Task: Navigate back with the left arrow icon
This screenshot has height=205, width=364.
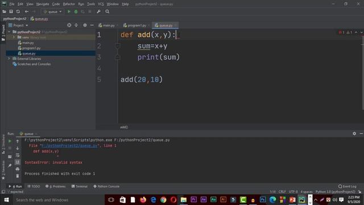Action: pos(27,11)
